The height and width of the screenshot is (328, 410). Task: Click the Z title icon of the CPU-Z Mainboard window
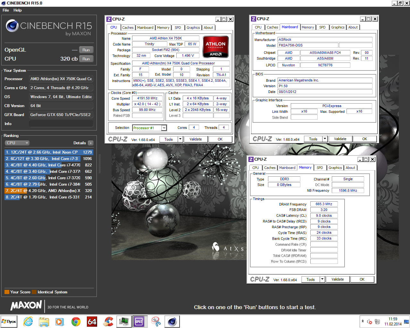pyautogui.click(x=254, y=19)
